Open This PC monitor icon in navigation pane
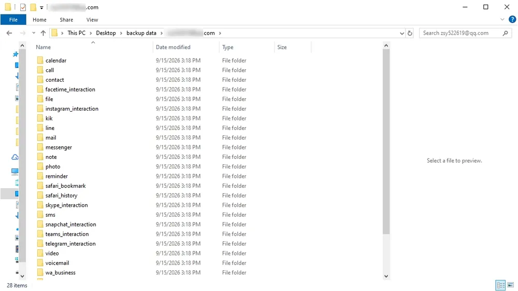The height and width of the screenshot is (291, 518). click(x=15, y=171)
